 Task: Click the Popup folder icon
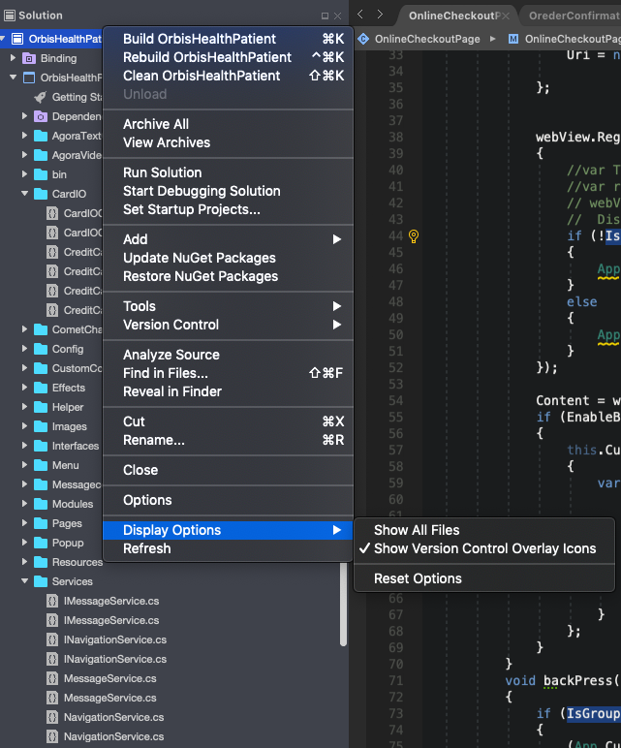[x=41, y=543]
